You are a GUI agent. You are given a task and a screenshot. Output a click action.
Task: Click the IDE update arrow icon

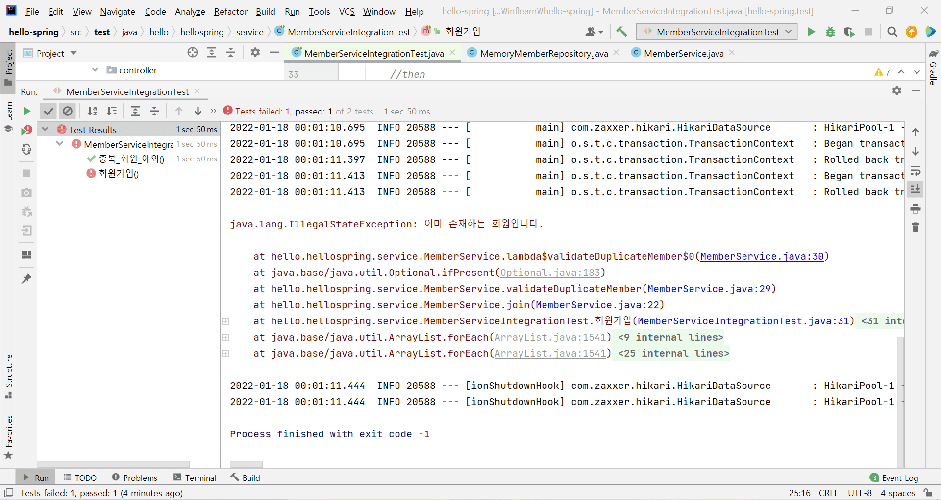tap(912, 32)
